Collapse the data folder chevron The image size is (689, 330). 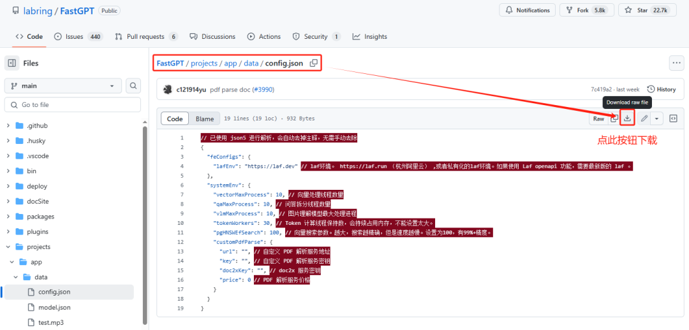coord(15,277)
